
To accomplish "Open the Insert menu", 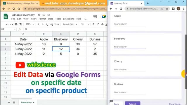I will click(33, 19).
